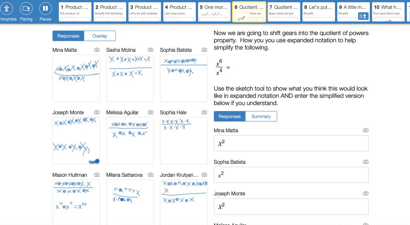The image size is (410, 225).
Task: Open screen 5 One more
Action: [214, 12]
